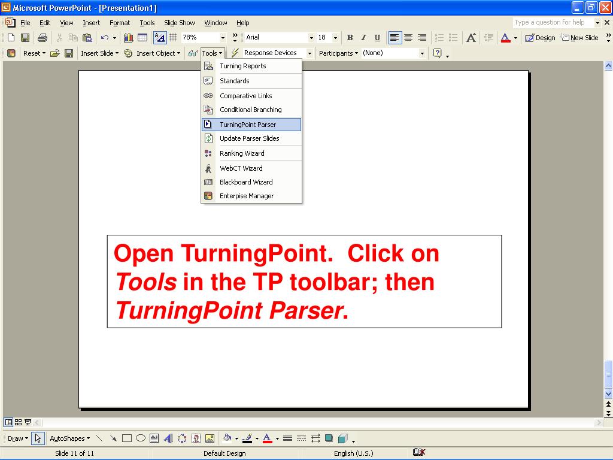The width and height of the screenshot is (613, 460).
Task: Click the New blank document icon
Action: coord(11,38)
